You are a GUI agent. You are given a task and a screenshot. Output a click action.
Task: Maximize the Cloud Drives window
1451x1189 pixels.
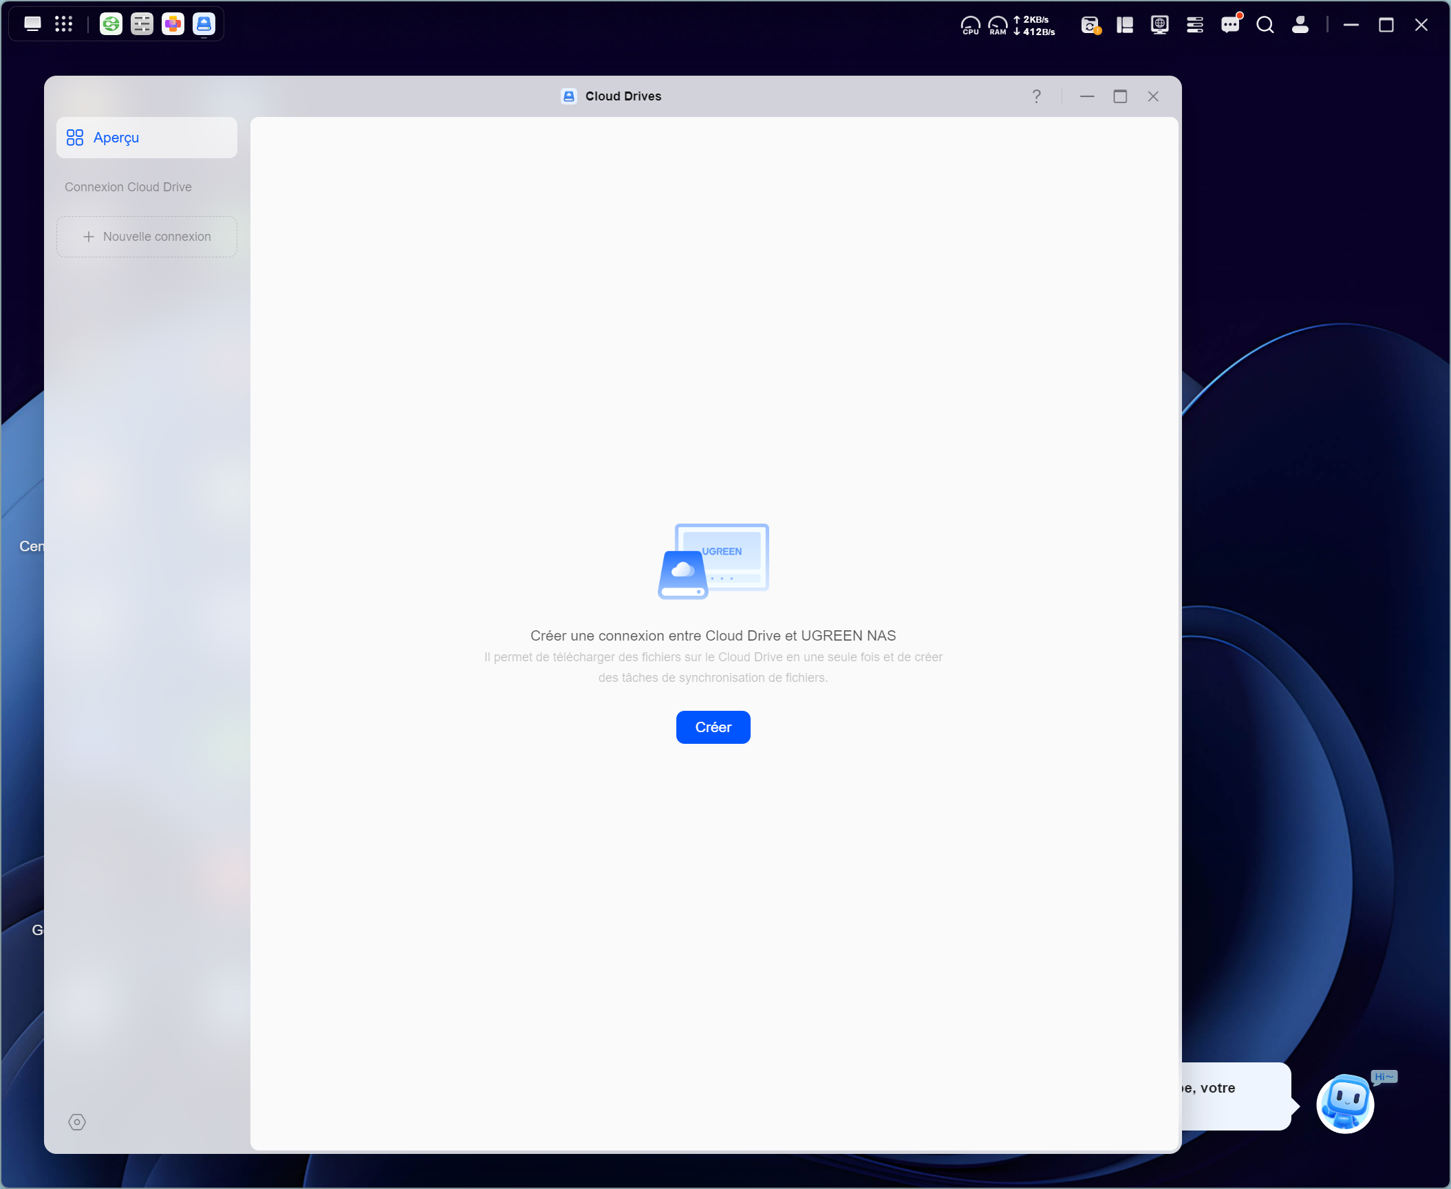pyautogui.click(x=1120, y=96)
